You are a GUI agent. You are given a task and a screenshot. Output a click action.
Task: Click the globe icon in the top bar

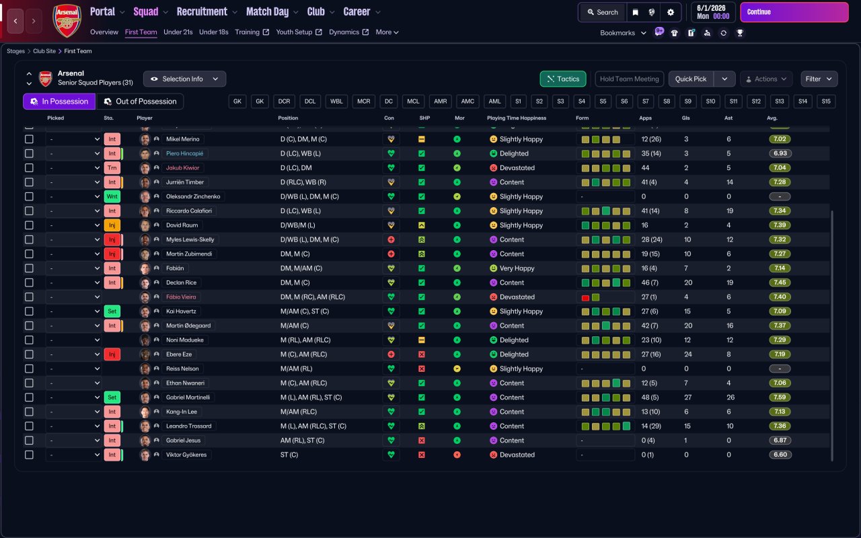(652, 12)
